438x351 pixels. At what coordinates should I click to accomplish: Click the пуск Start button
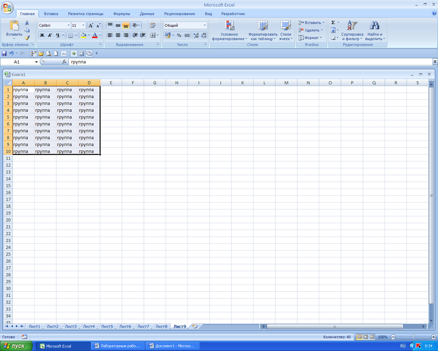coord(16,346)
